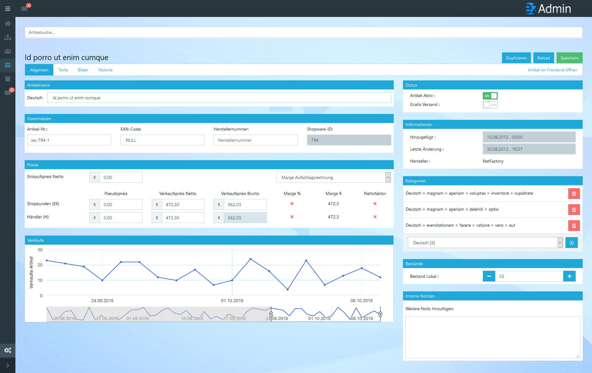The image size is (592, 373).
Task: Click the Shopware-ID field 794
Action: pyautogui.click(x=349, y=140)
